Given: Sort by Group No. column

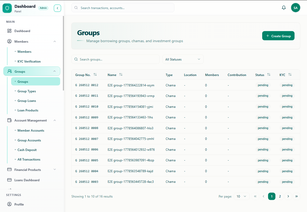Looking at the screenshot, I should tap(95, 74).
